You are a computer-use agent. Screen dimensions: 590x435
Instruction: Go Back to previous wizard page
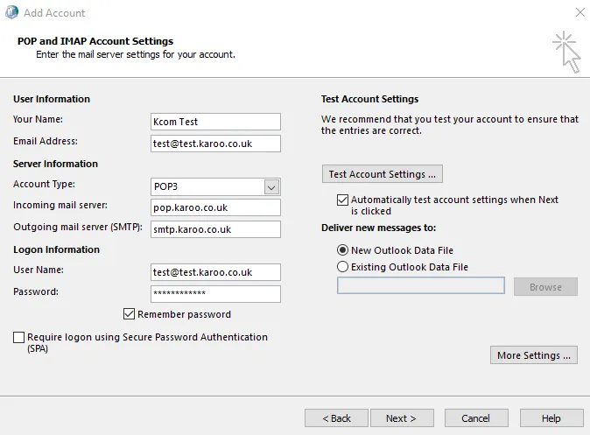[x=336, y=418]
